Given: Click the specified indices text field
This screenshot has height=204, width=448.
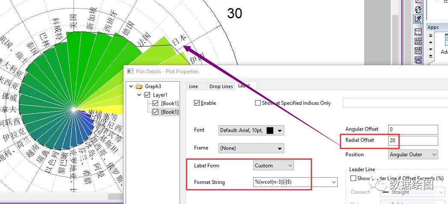Looking at the screenshot, I should (x=395, y=103).
